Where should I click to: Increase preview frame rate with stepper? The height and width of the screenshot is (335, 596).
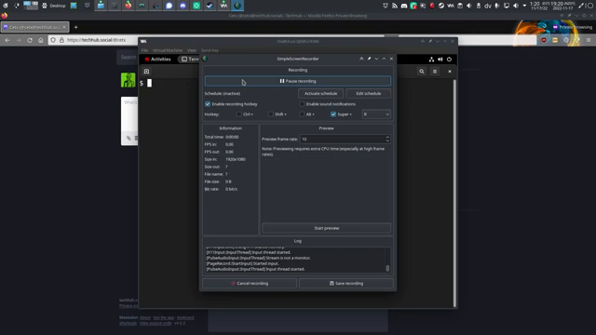click(387, 137)
